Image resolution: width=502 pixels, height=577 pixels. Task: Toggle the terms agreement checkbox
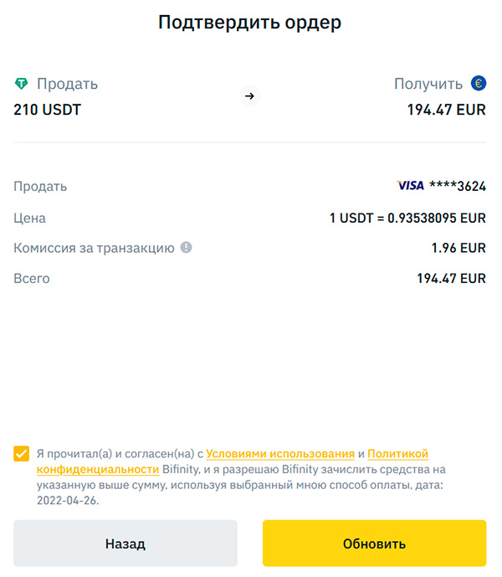(21, 454)
